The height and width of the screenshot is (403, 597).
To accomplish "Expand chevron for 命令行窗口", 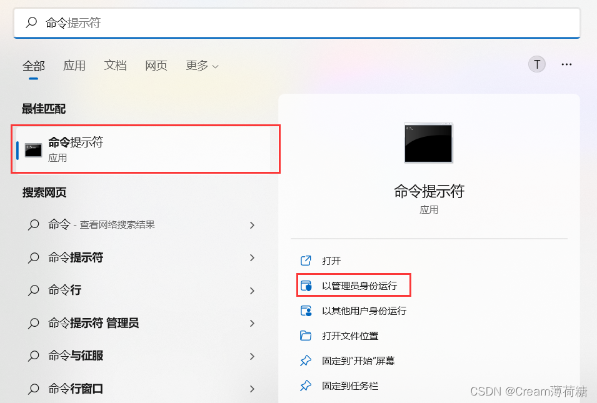I will (252, 389).
